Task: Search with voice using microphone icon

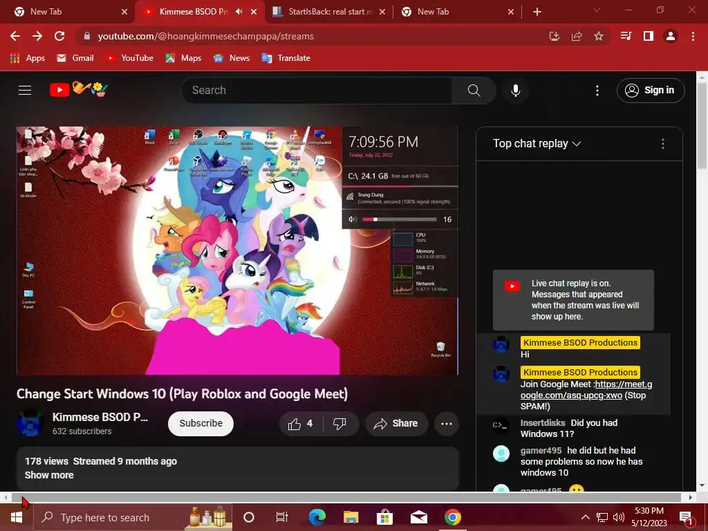Action: pos(515,91)
